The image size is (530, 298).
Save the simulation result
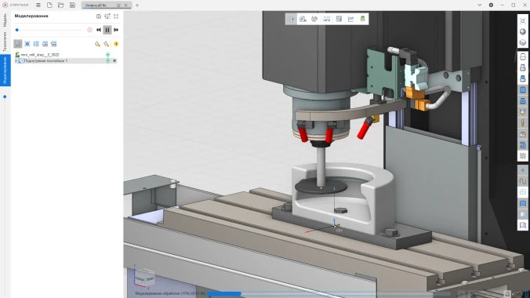click(98, 16)
